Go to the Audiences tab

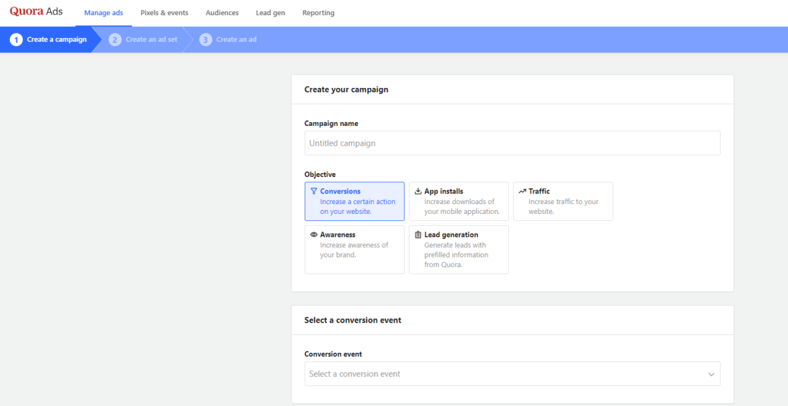point(222,13)
